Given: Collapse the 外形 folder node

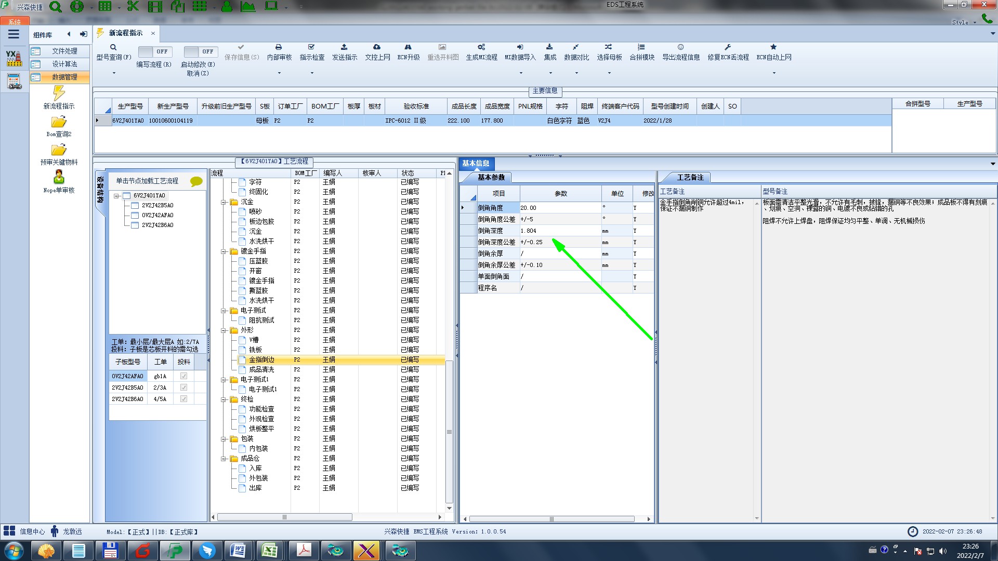Looking at the screenshot, I should pyautogui.click(x=224, y=330).
